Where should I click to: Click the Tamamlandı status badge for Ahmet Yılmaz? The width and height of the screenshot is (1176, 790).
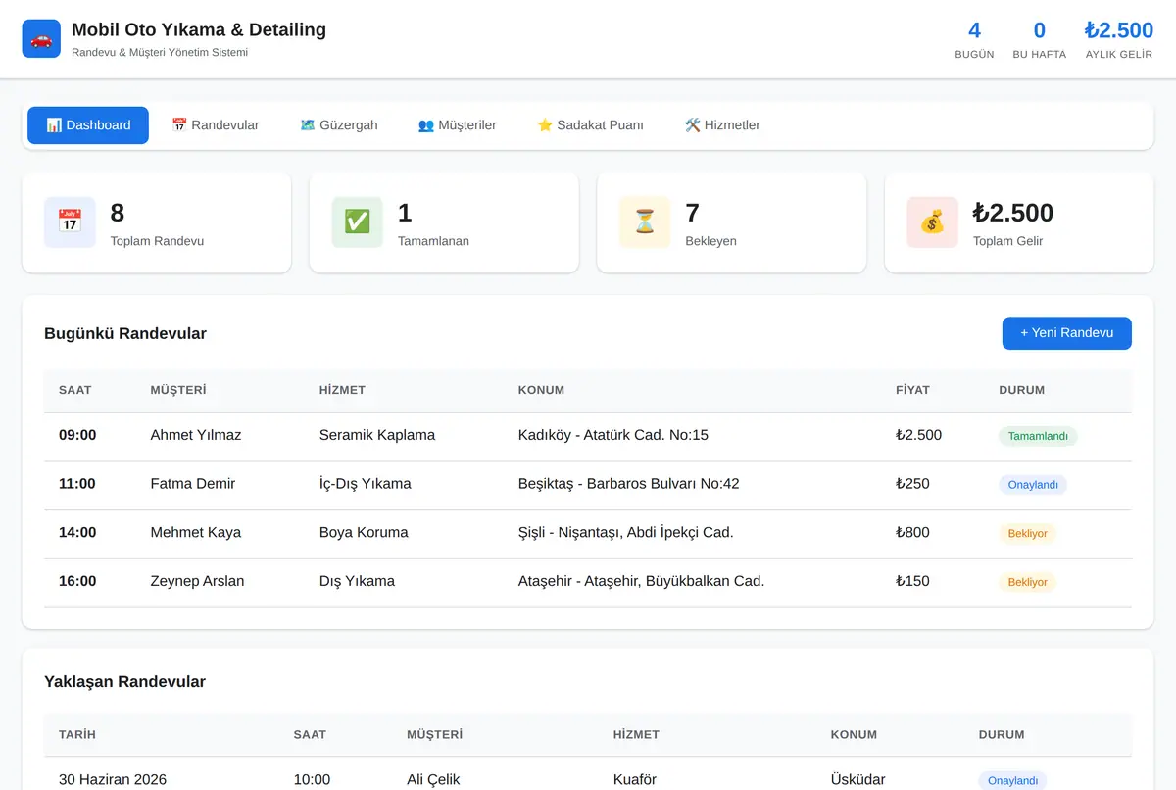pyautogui.click(x=1038, y=436)
